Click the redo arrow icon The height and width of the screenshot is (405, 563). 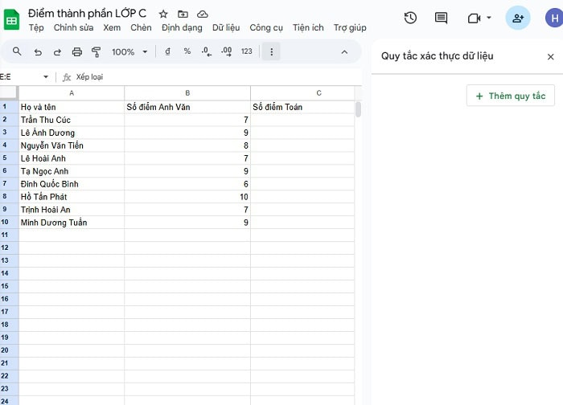click(x=57, y=51)
